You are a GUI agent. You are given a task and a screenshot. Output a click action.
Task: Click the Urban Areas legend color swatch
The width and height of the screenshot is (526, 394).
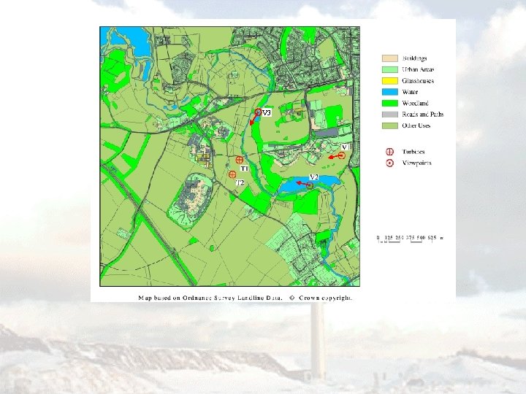tap(390, 70)
